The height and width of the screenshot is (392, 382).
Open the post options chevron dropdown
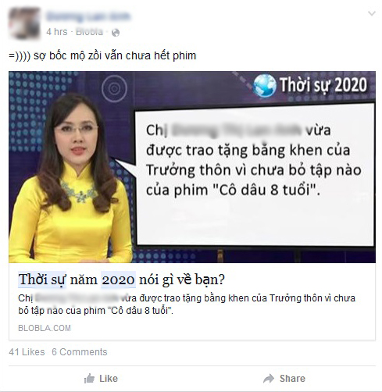(371, 13)
